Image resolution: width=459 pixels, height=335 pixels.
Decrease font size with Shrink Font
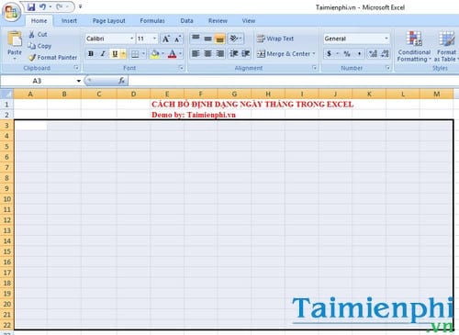point(178,39)
